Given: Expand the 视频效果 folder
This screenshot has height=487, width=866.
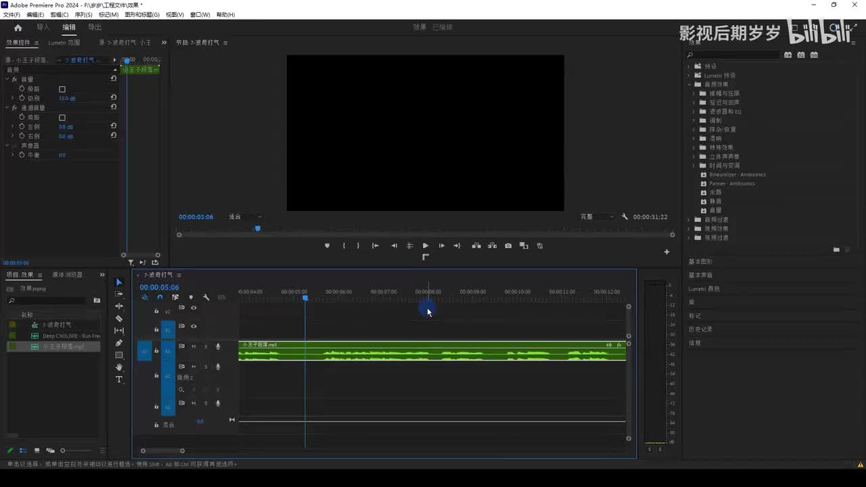Looking at the screenshot, I should 689,229.
